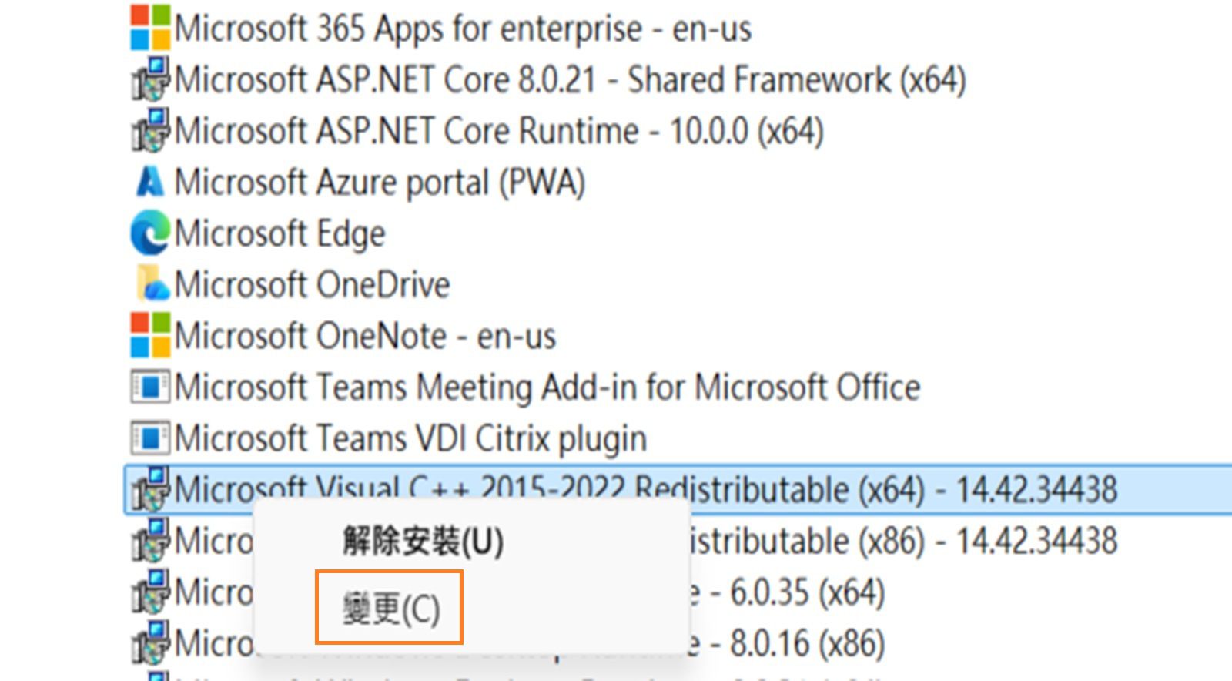1232x681 pixels.
Task: Select Microsoft OneNote - en-us entry
Action: click(x=362, y=335)
